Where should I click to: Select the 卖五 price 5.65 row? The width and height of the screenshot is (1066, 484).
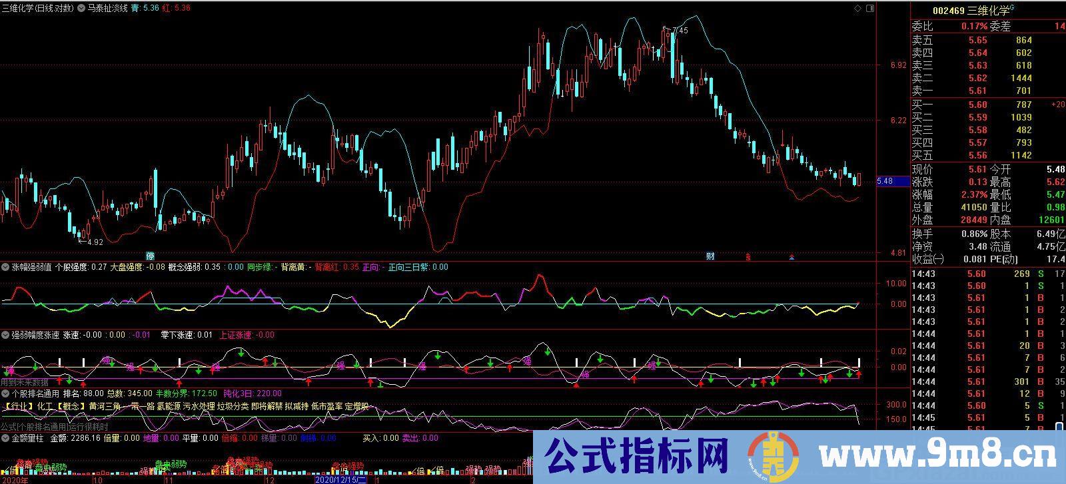coord(988,41)
